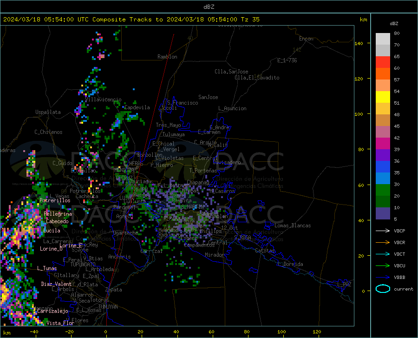The width and height of the screenshot is (418, 338).
Task: Click the blue VBBB arrow legend icon
Action: 383,278
